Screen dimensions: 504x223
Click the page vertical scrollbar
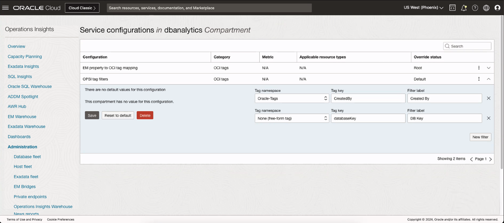click(502, 93)
